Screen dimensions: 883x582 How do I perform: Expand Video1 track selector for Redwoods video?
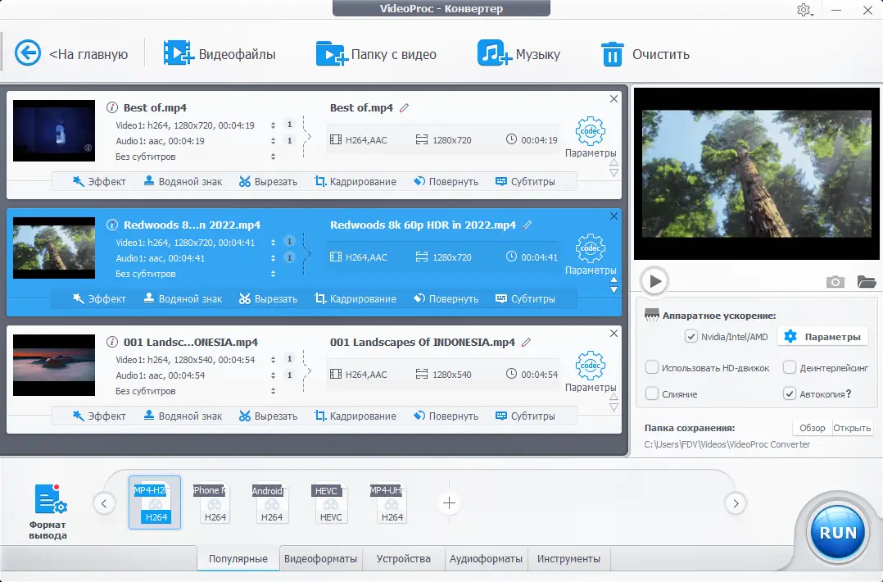pyautogui.click(x=273, y=243)
